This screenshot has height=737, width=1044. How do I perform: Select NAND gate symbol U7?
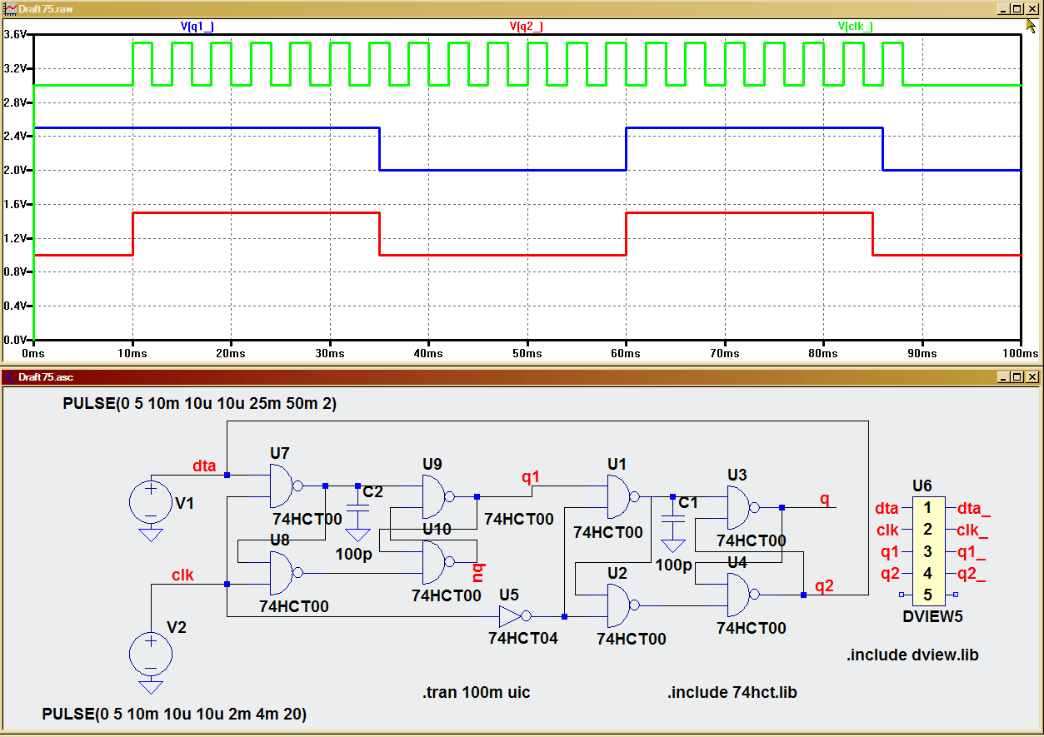[286, 486]
